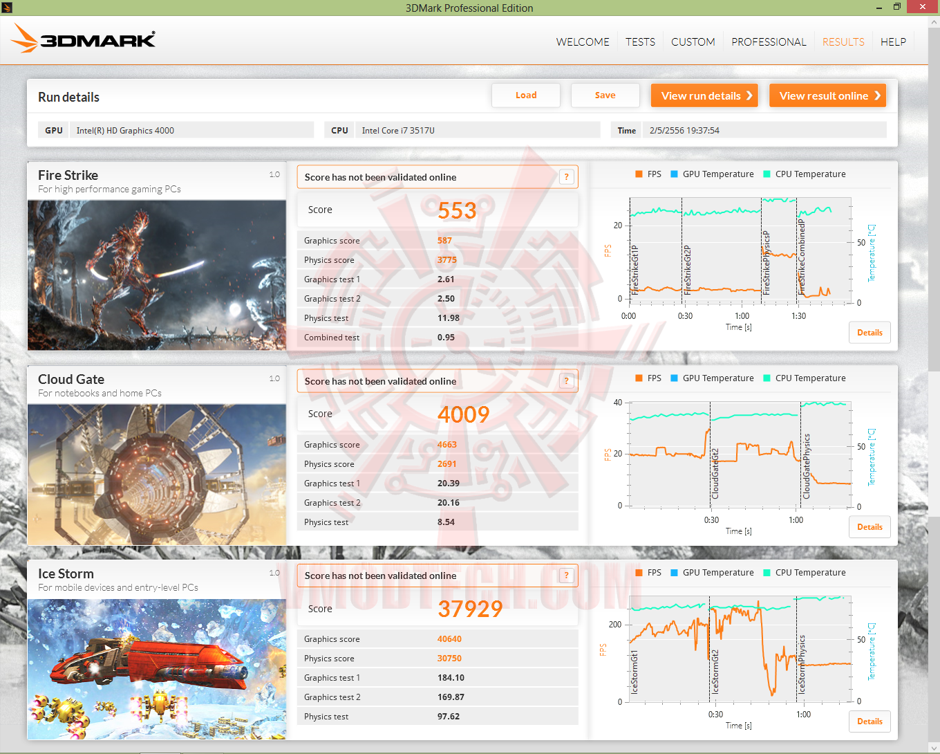Click the app icon in the title bar
The width and height of the screenshot is (940, 754).
pos(7,8)
